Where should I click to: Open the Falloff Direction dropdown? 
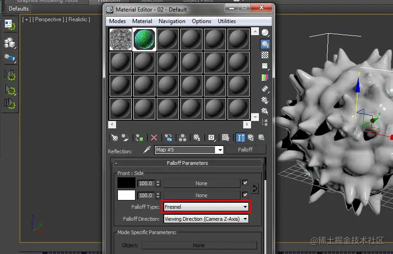(206, 219)
